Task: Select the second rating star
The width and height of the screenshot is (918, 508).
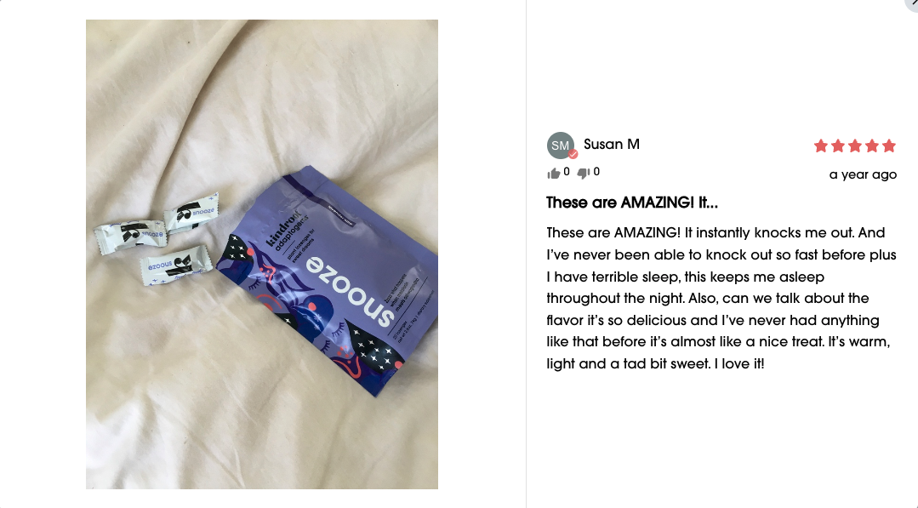Action: click(x=838, y=146)
